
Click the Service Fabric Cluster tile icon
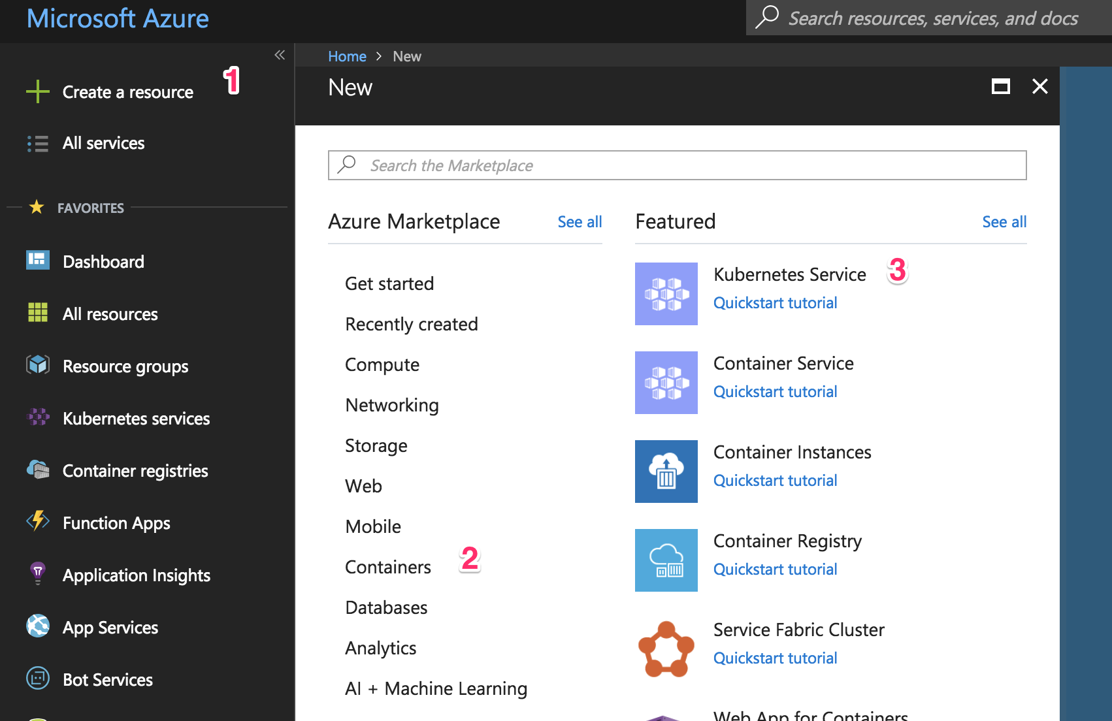[666, 649]
